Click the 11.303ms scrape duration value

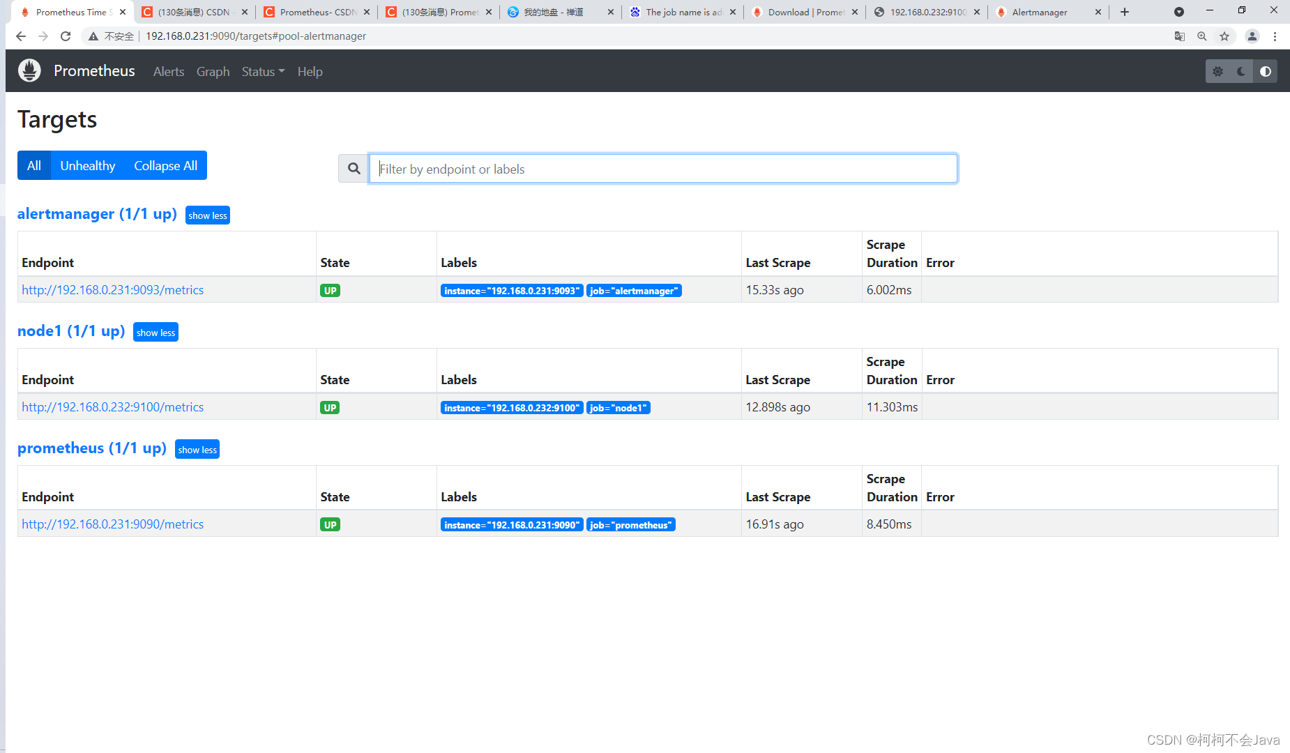[892, 407]
